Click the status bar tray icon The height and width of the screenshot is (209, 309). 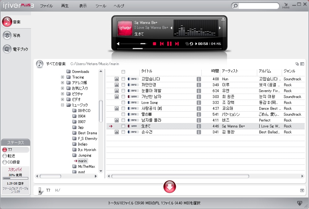point(299,203)
